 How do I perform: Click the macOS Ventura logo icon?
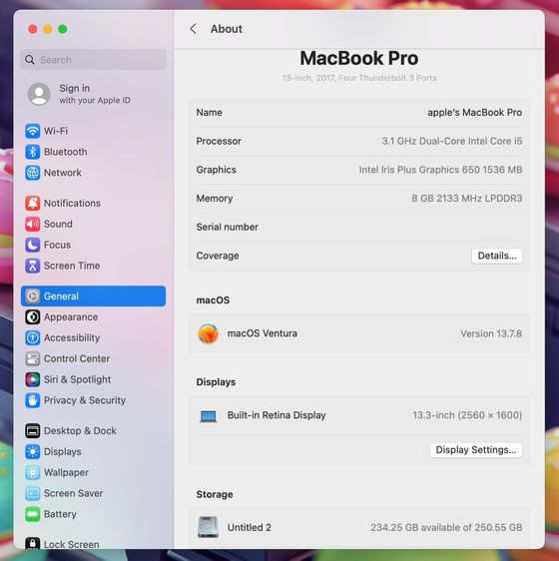click(208, 333)
